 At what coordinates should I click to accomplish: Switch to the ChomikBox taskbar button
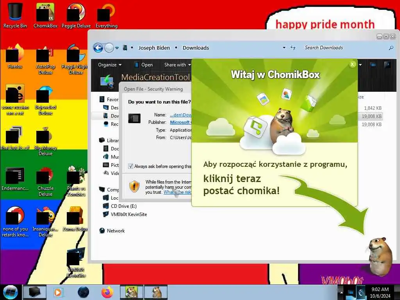[131, 292]
